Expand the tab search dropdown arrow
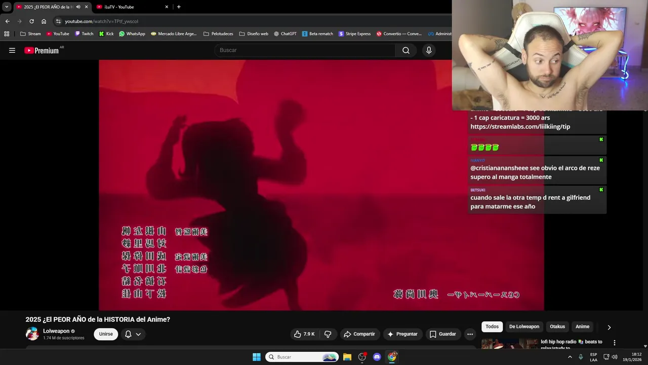 (x=7, y=7)
